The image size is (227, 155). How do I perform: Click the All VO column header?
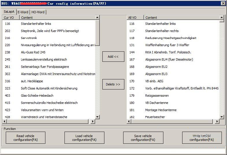pos(135,18)
